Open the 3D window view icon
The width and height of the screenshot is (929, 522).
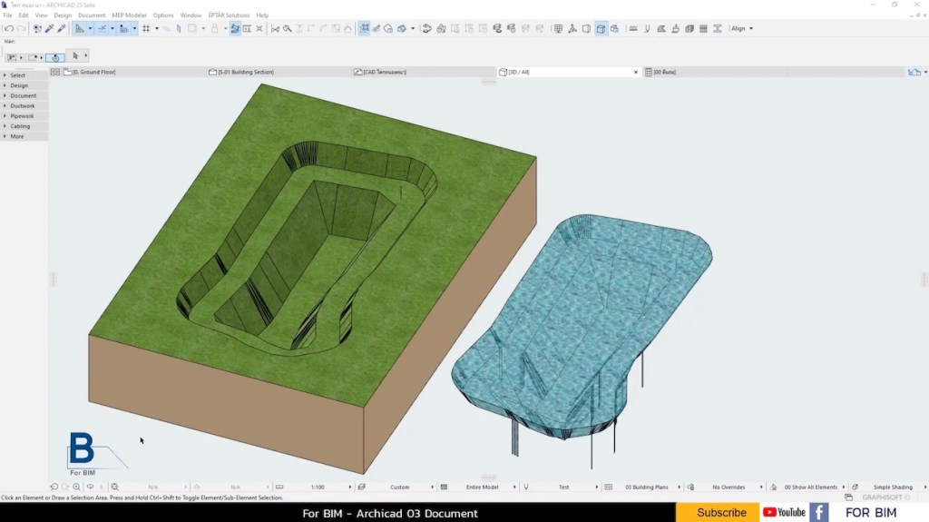click(x=601, y=28)
